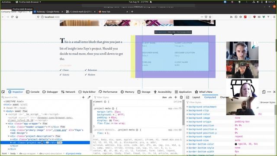
Task: Collapse the three-pane inspector sidebar toggle
Action: (x=187, y=97)
